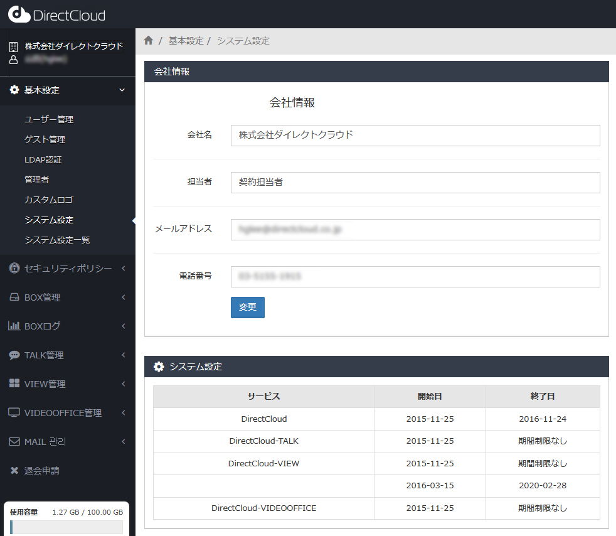The width and height of the screenshot is (616, 536).
Task: Click the 変更 button
Action: (x=248, y=308)
